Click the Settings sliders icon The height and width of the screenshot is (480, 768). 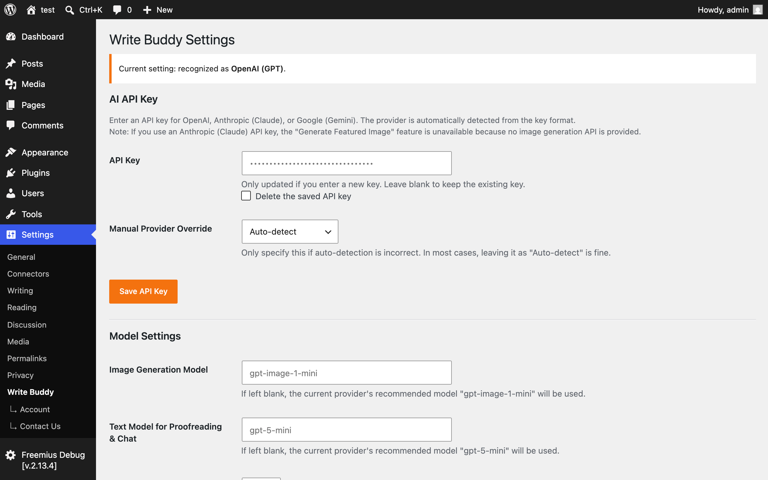[11, 235]
